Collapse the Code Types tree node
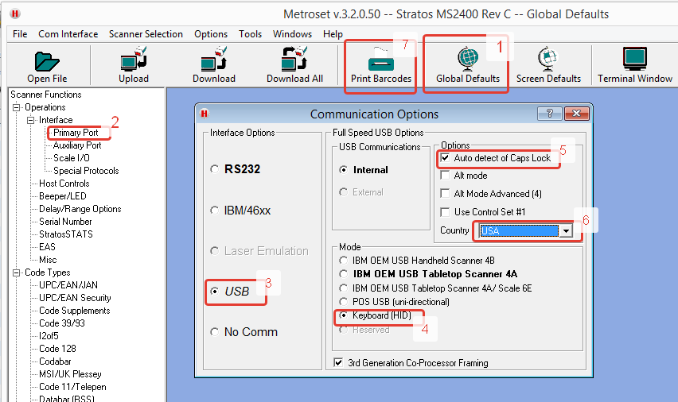678x402 pixels. point(17,273)
